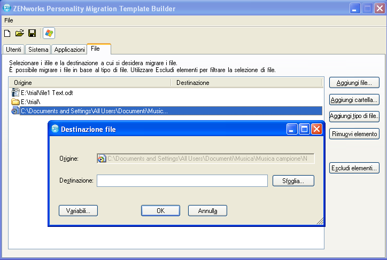Click the Windows logo toolbar icon

[x=49, y=33]
